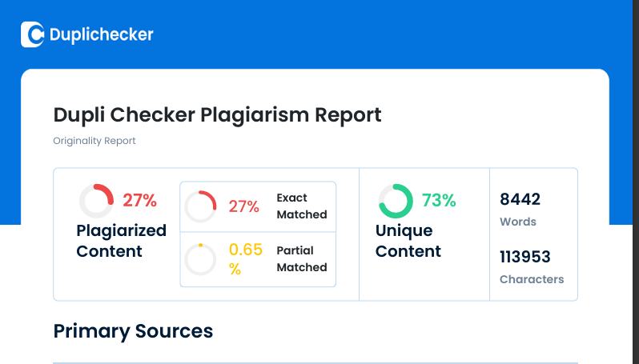
Task: Click the yellow partial matched ring icon
Action: [200, 259]
